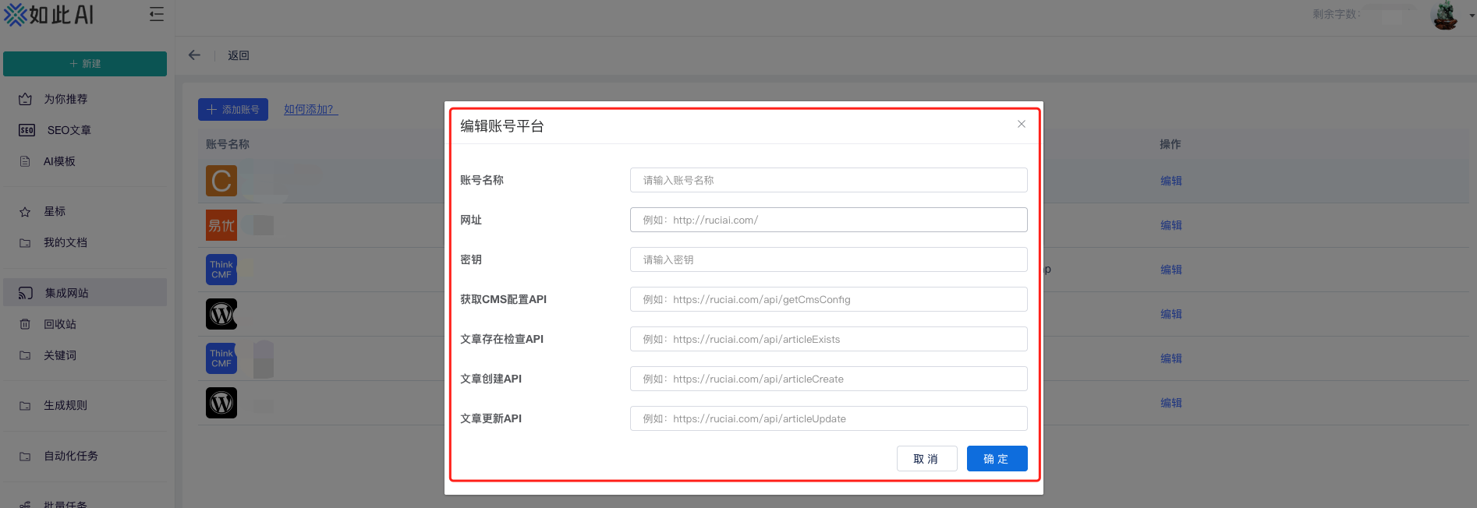Click the 账号名称 column header
Viewport: 1477px width, 508px height.
(228, 144)
